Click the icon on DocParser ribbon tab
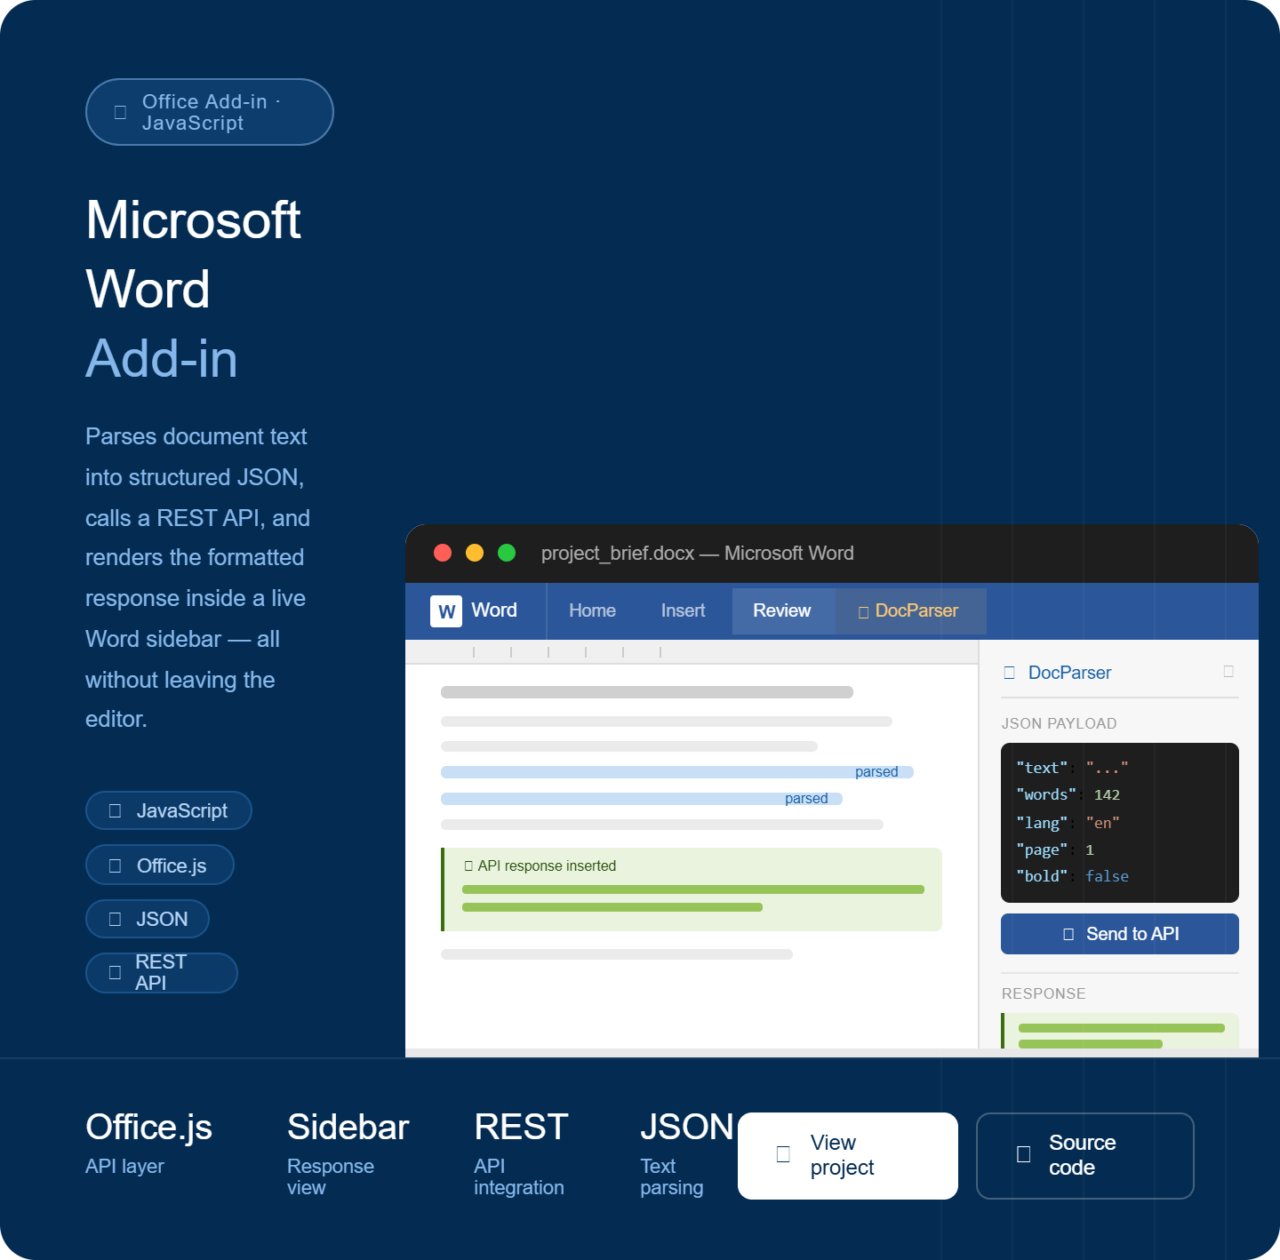 (x=863, y=612)
